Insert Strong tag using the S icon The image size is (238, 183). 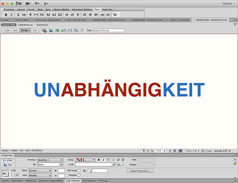(x=18, y=15)
